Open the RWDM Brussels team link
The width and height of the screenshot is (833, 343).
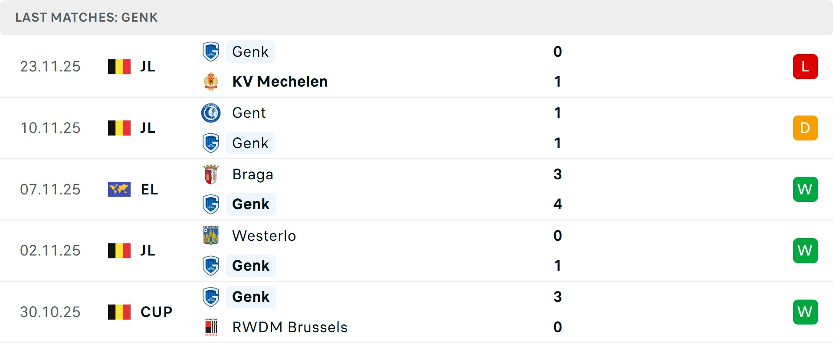[290, 327]
